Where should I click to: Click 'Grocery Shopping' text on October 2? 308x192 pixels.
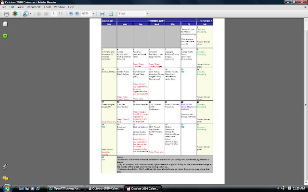[202, 31]
